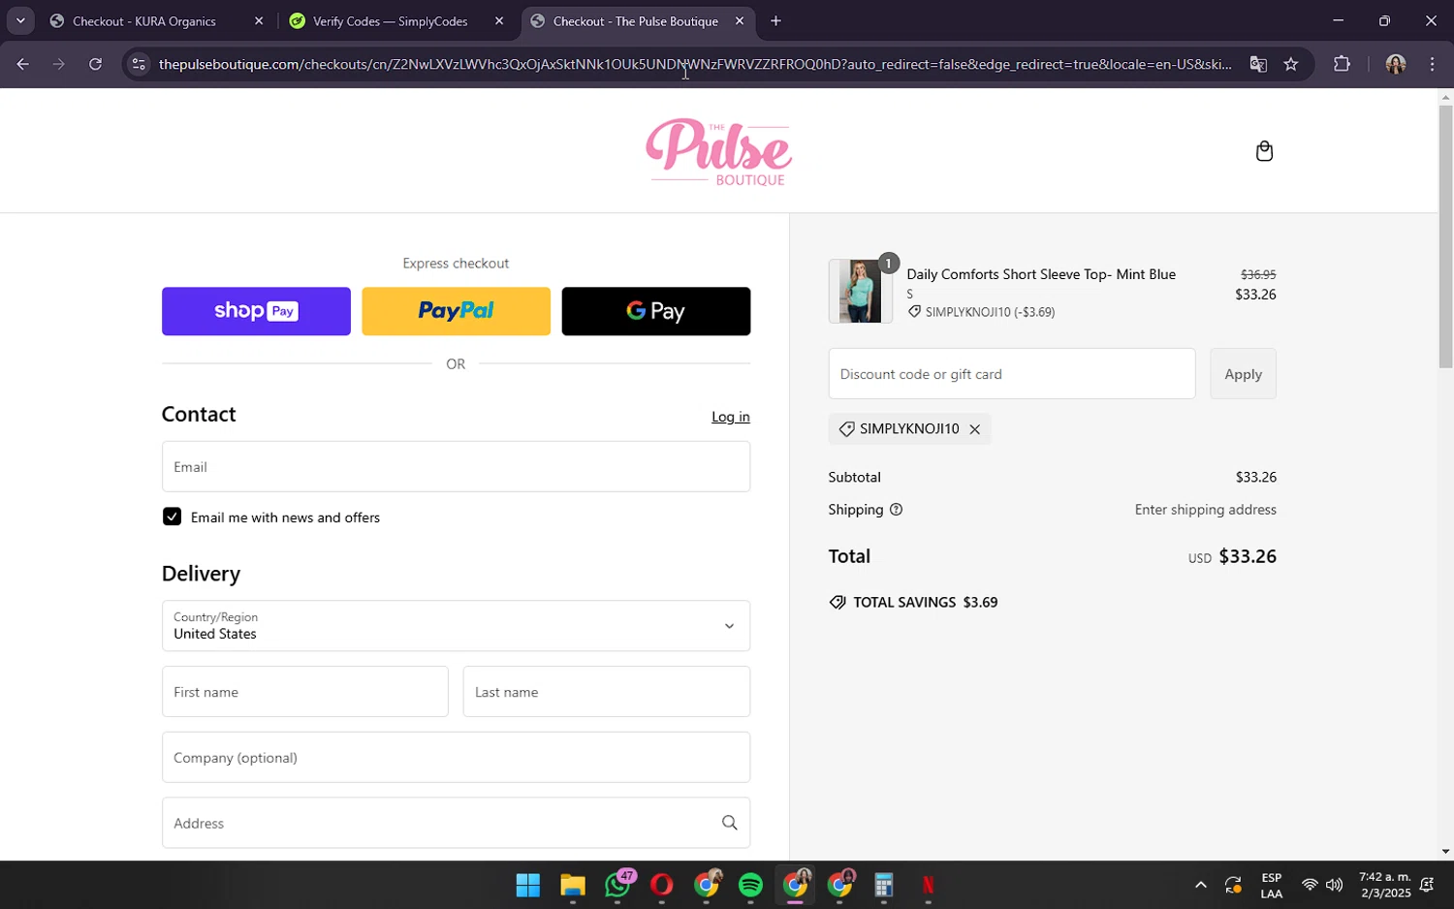
Task: Focus the First name field
Action: point(304,692)
